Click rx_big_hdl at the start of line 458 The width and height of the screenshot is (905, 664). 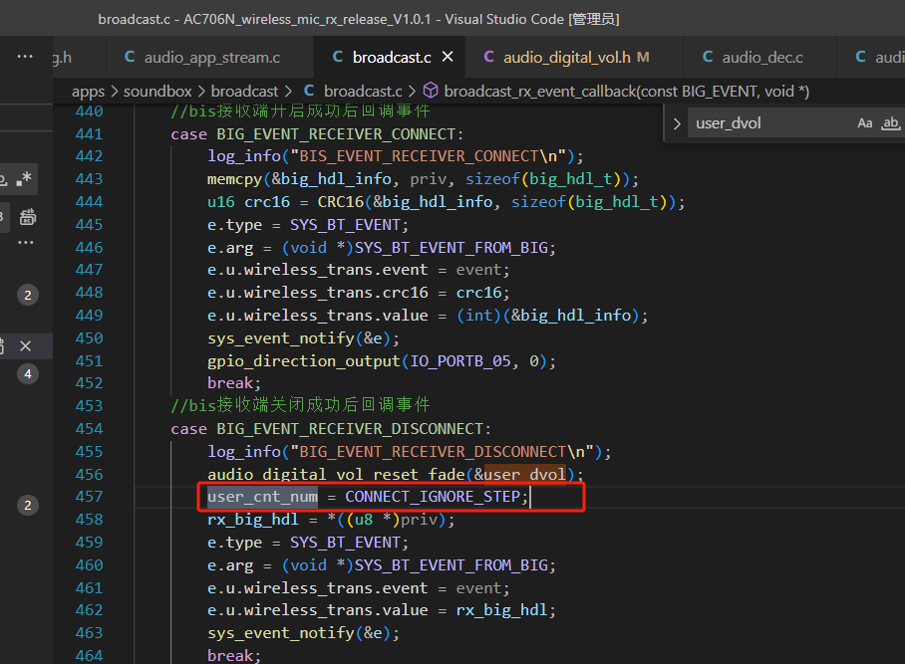coord(253,520)
